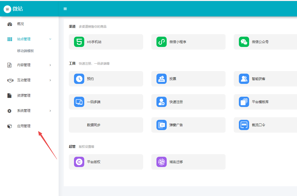The height and width of the screenshot is (196, 297).
Task: Open the H5手机站 HTML5 icon
Action: tap(79, 42)
